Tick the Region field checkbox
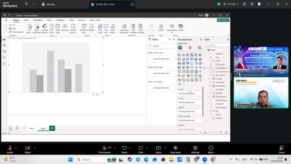This screenshot has width=291, height=164. point(211,115)
